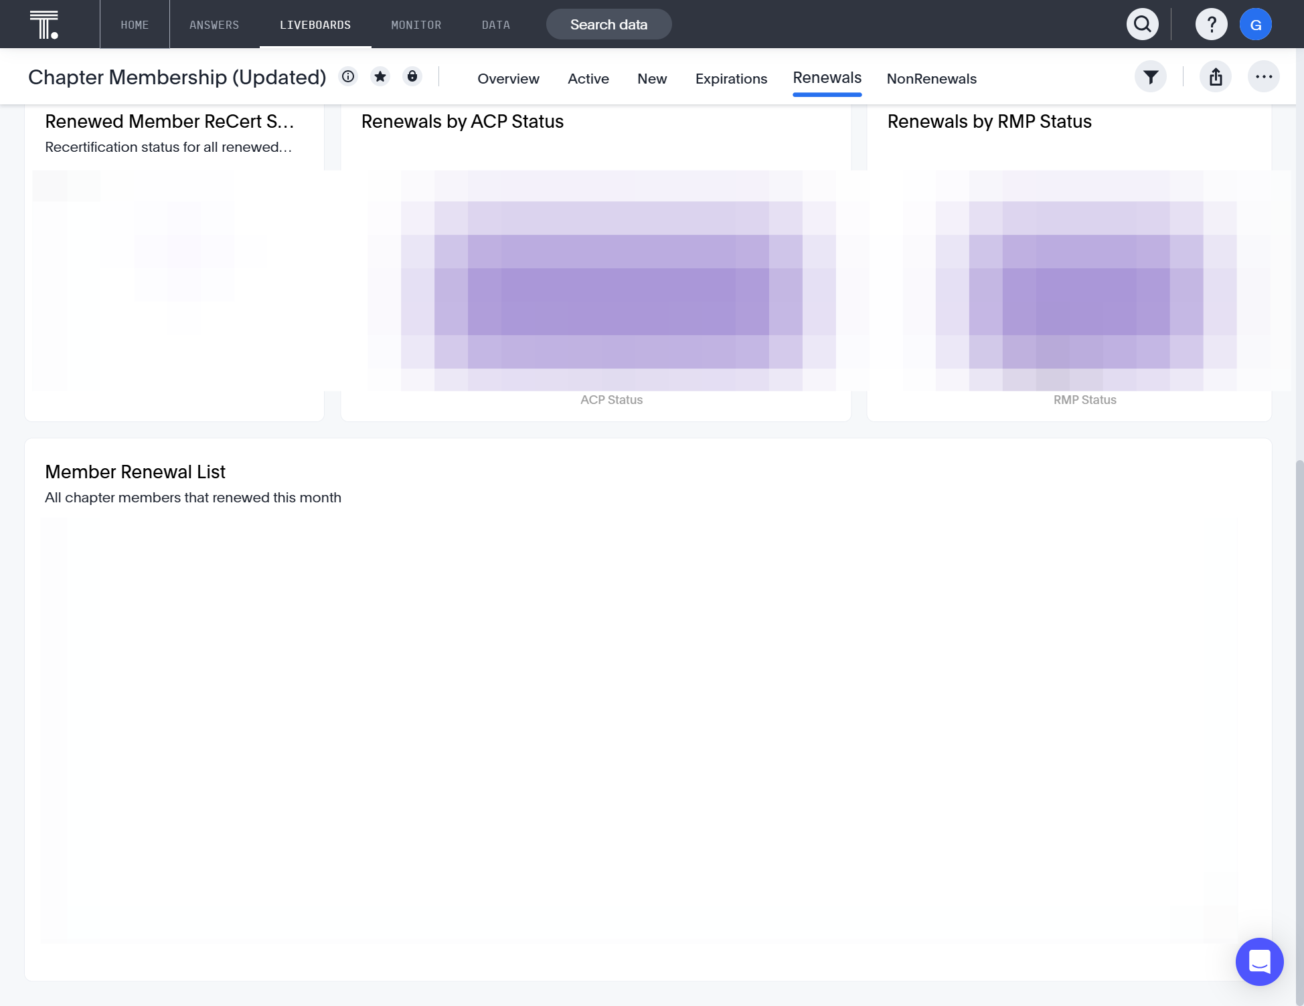Switch to the Expirations tab
The width and height of the screenshot is (1304, 1006).
[731, 79]
